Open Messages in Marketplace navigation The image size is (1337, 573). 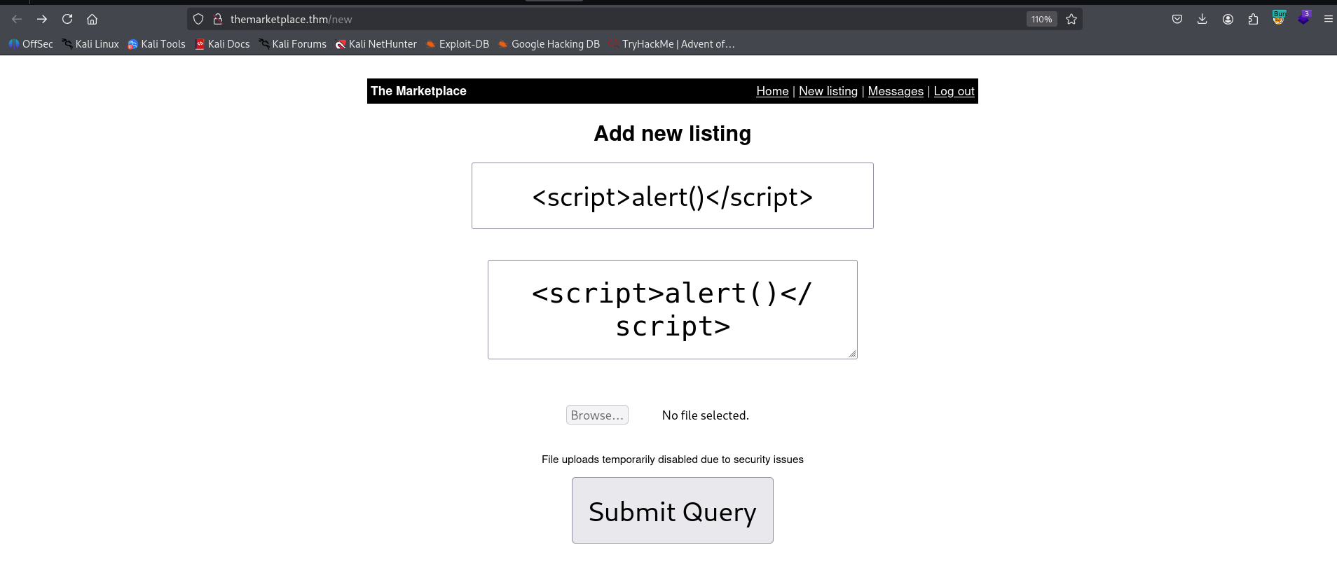tap(896, 91)
